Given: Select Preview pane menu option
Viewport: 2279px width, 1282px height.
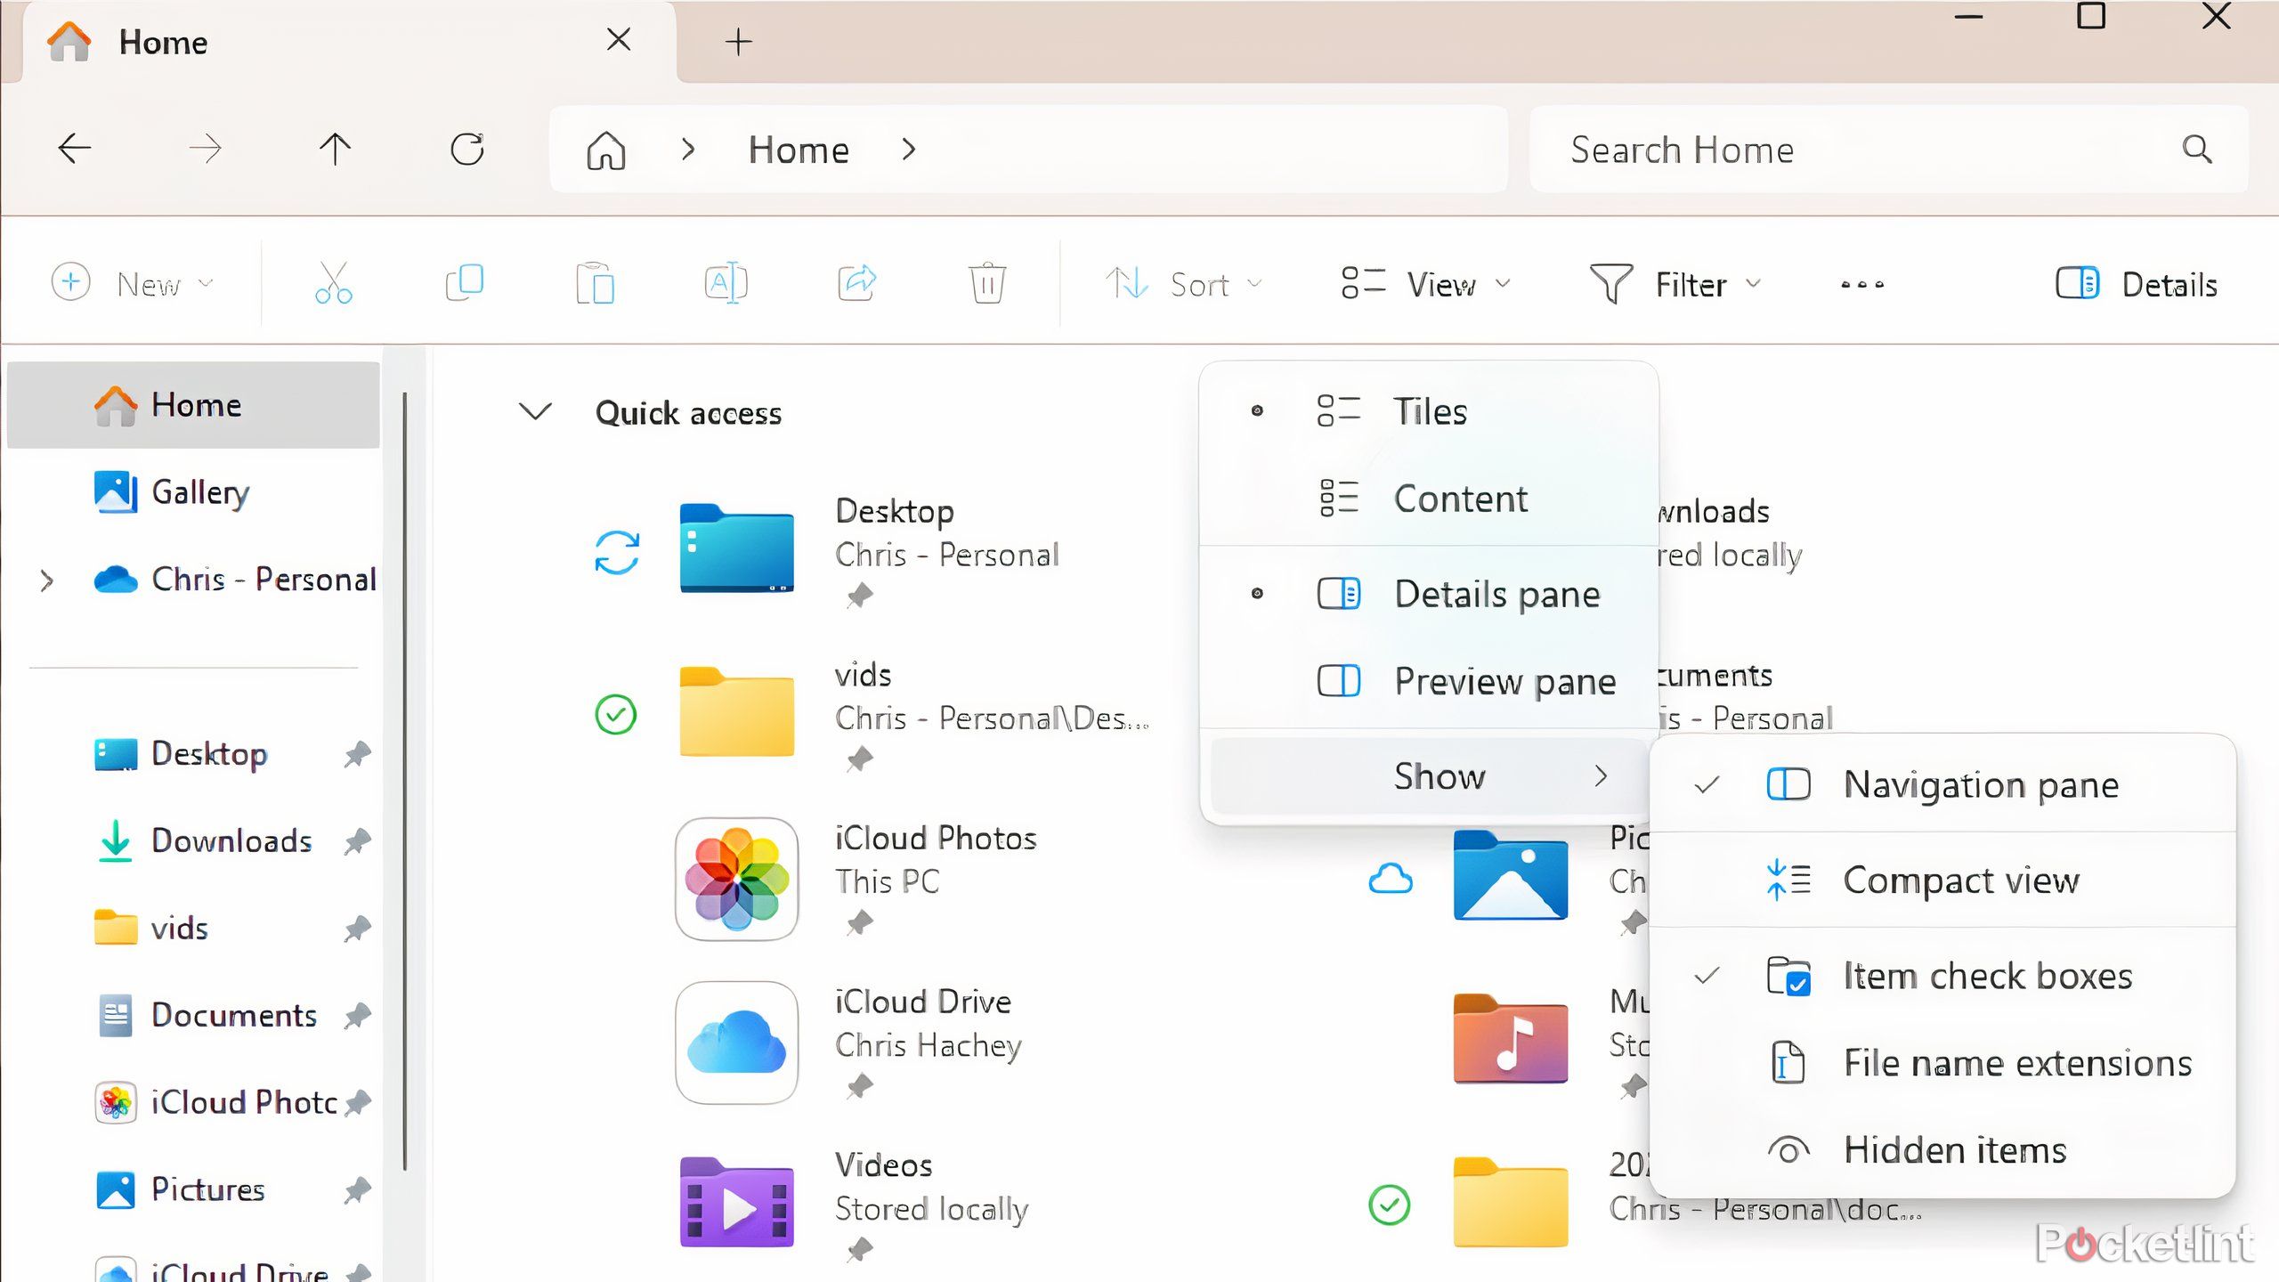Looking at the screenshot, I should pyautogui.click(x=1504, y=682).
